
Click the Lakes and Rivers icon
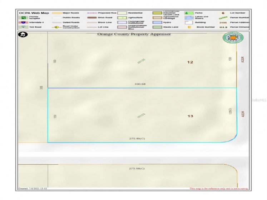pos(189,17)
